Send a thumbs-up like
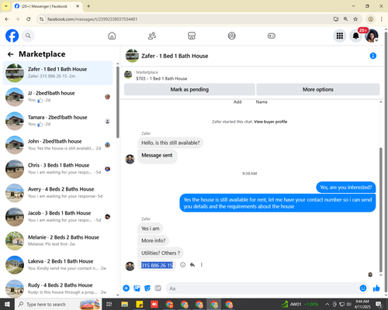The height and width of the screenshot is (310, 388). (376, 288)
